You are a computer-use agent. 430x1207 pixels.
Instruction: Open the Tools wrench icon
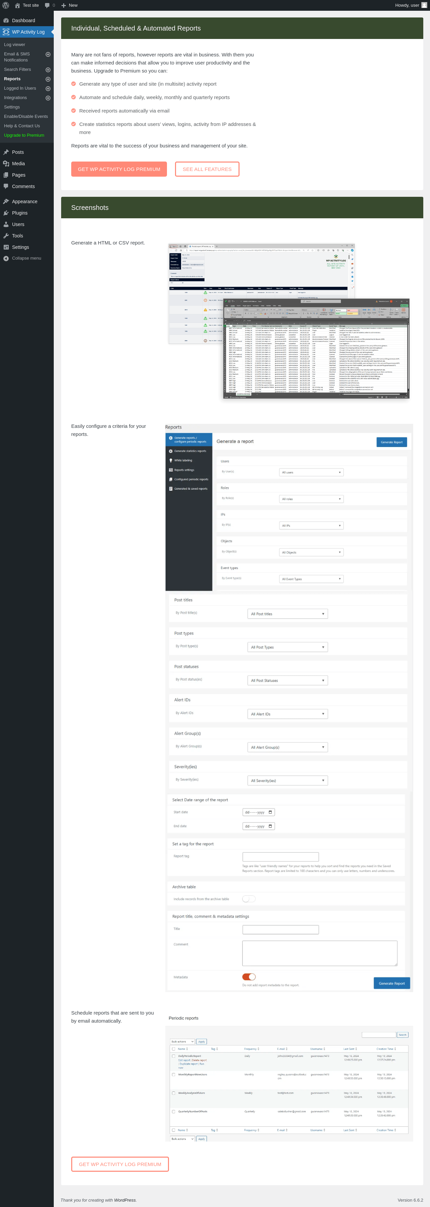(6, 236)
